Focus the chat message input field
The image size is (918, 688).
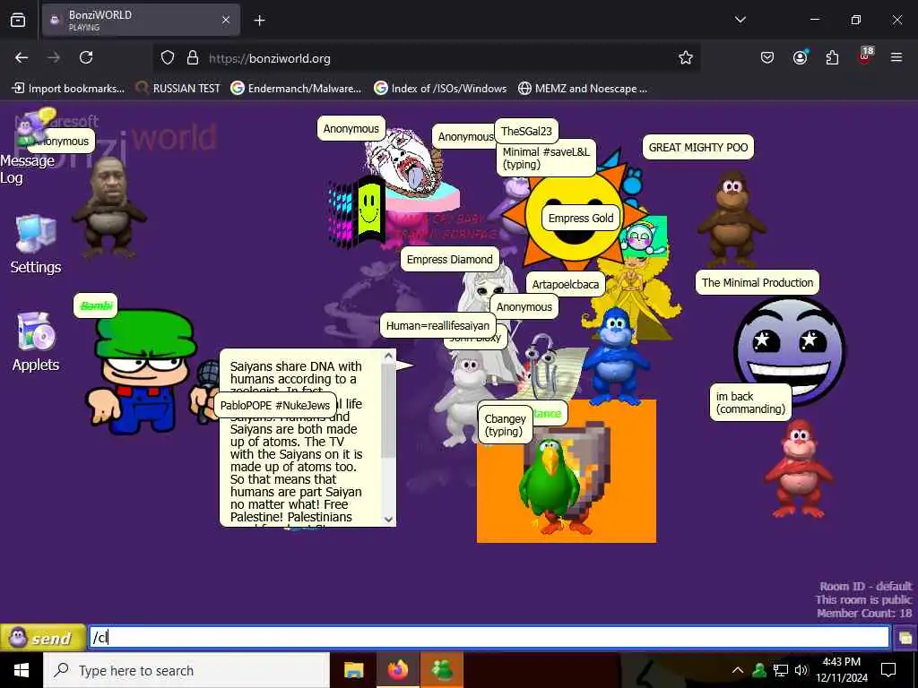489,637
